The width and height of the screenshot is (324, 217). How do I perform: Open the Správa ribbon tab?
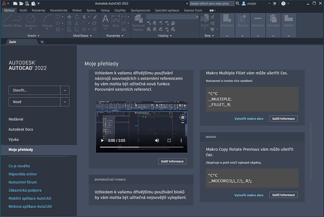[91, 10]
